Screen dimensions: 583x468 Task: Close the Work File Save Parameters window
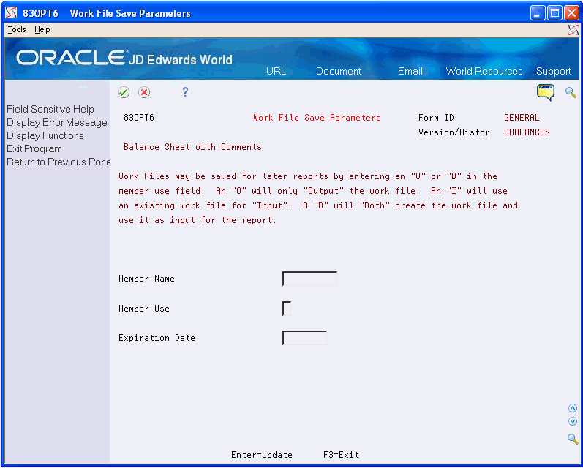tap(571, 13)
